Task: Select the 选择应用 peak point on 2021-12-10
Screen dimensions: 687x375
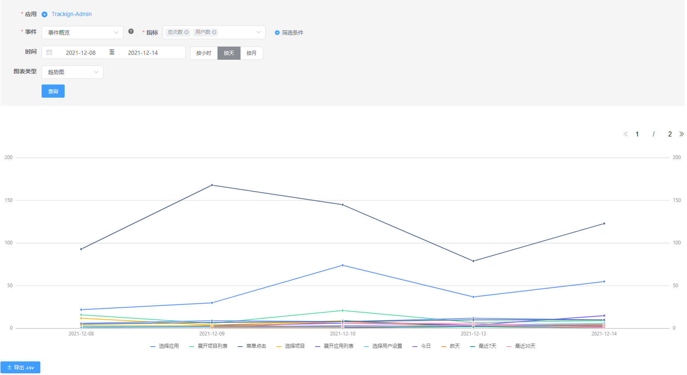Action: point(343,265)
